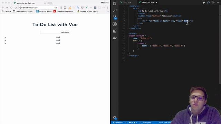Open the Search icon in VS Code sidebar

coord(115,10)
